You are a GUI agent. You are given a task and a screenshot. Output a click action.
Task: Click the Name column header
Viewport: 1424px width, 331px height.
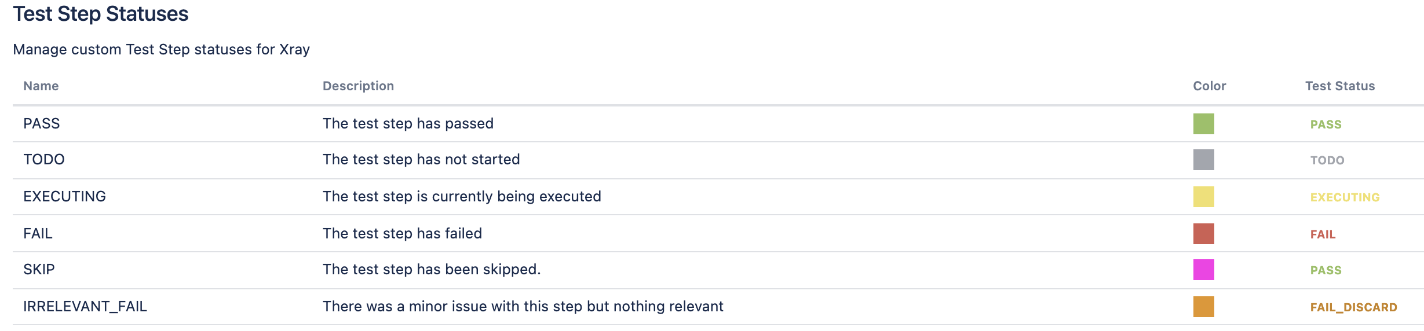tap(41, 86)
